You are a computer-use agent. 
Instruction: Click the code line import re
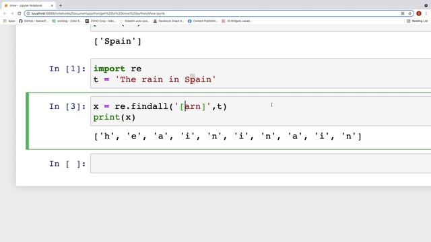(x=117, y=69)
